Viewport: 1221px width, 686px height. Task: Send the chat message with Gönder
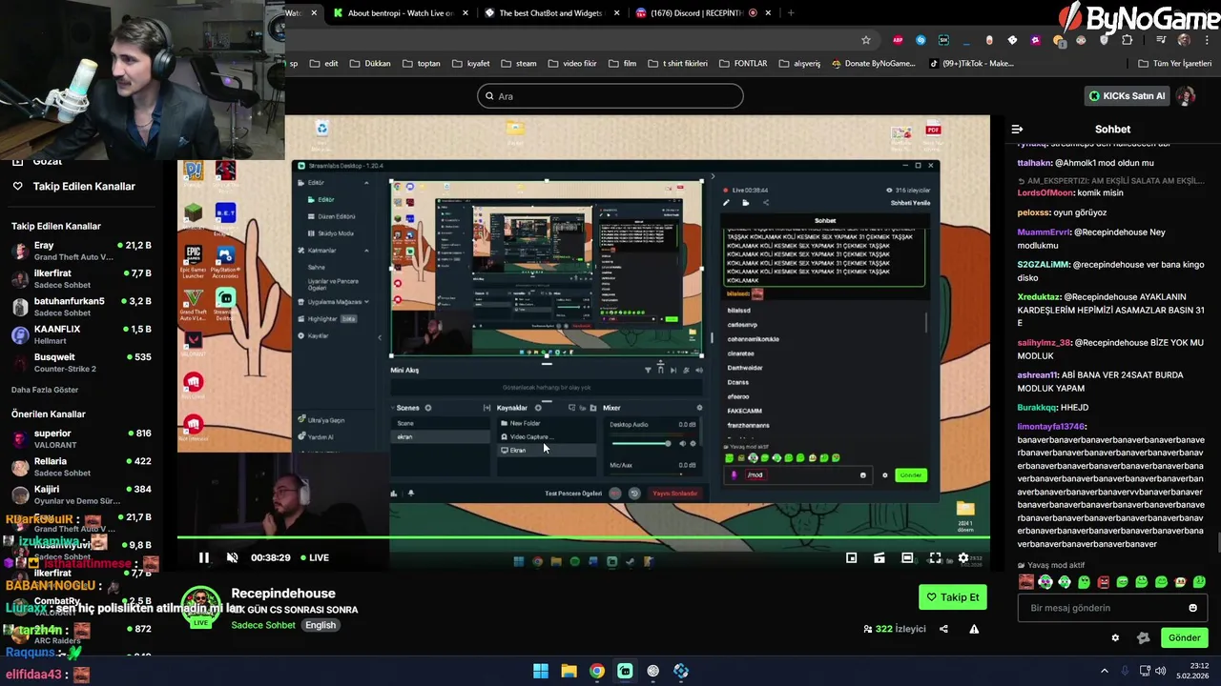click(x=1184, y=637)
